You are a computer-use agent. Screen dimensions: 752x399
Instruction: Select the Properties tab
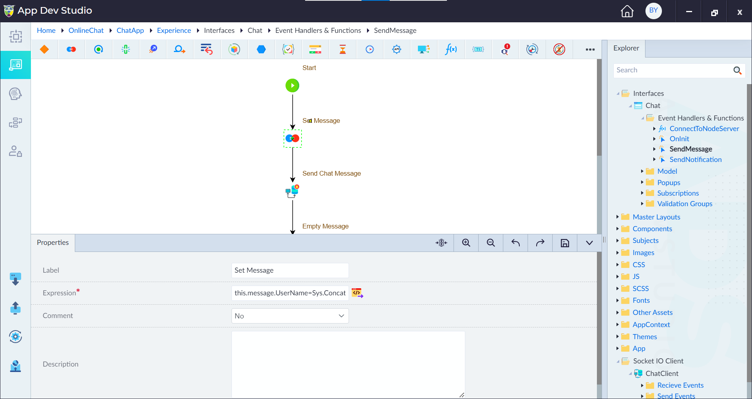[53, 243]
